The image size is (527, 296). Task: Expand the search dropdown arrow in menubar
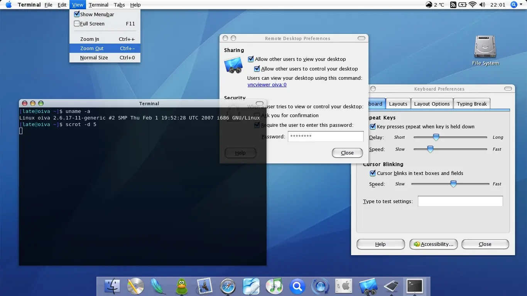pyautogui.click(x=520, y=5)
